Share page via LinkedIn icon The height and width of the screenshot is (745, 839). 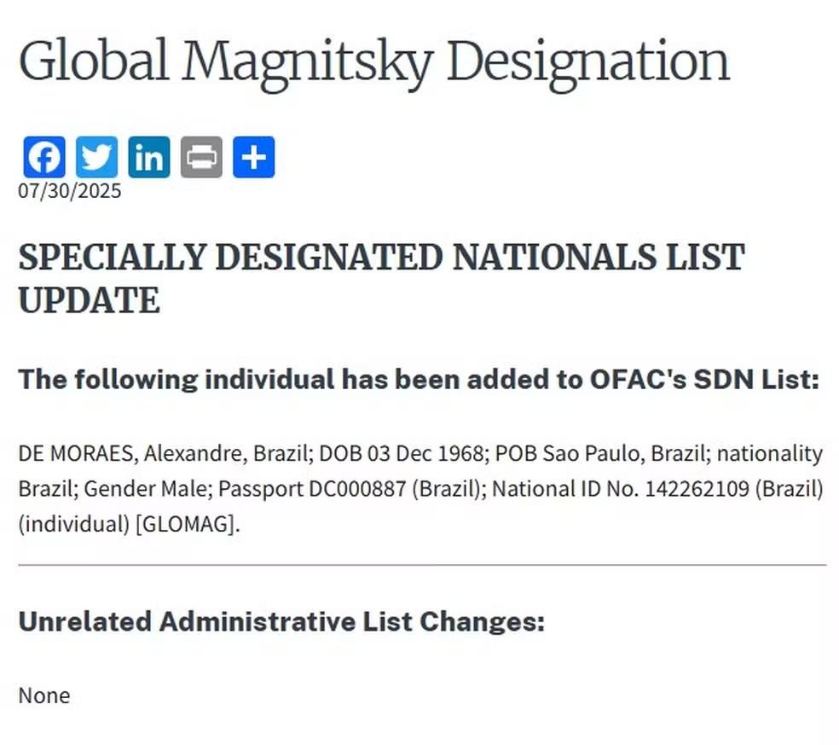pos(149,157)
